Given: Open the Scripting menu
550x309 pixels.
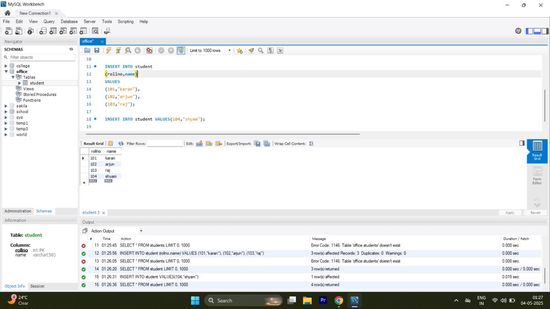Looking at the screenshot, I should pyautogui.click(x=126, y=22).
